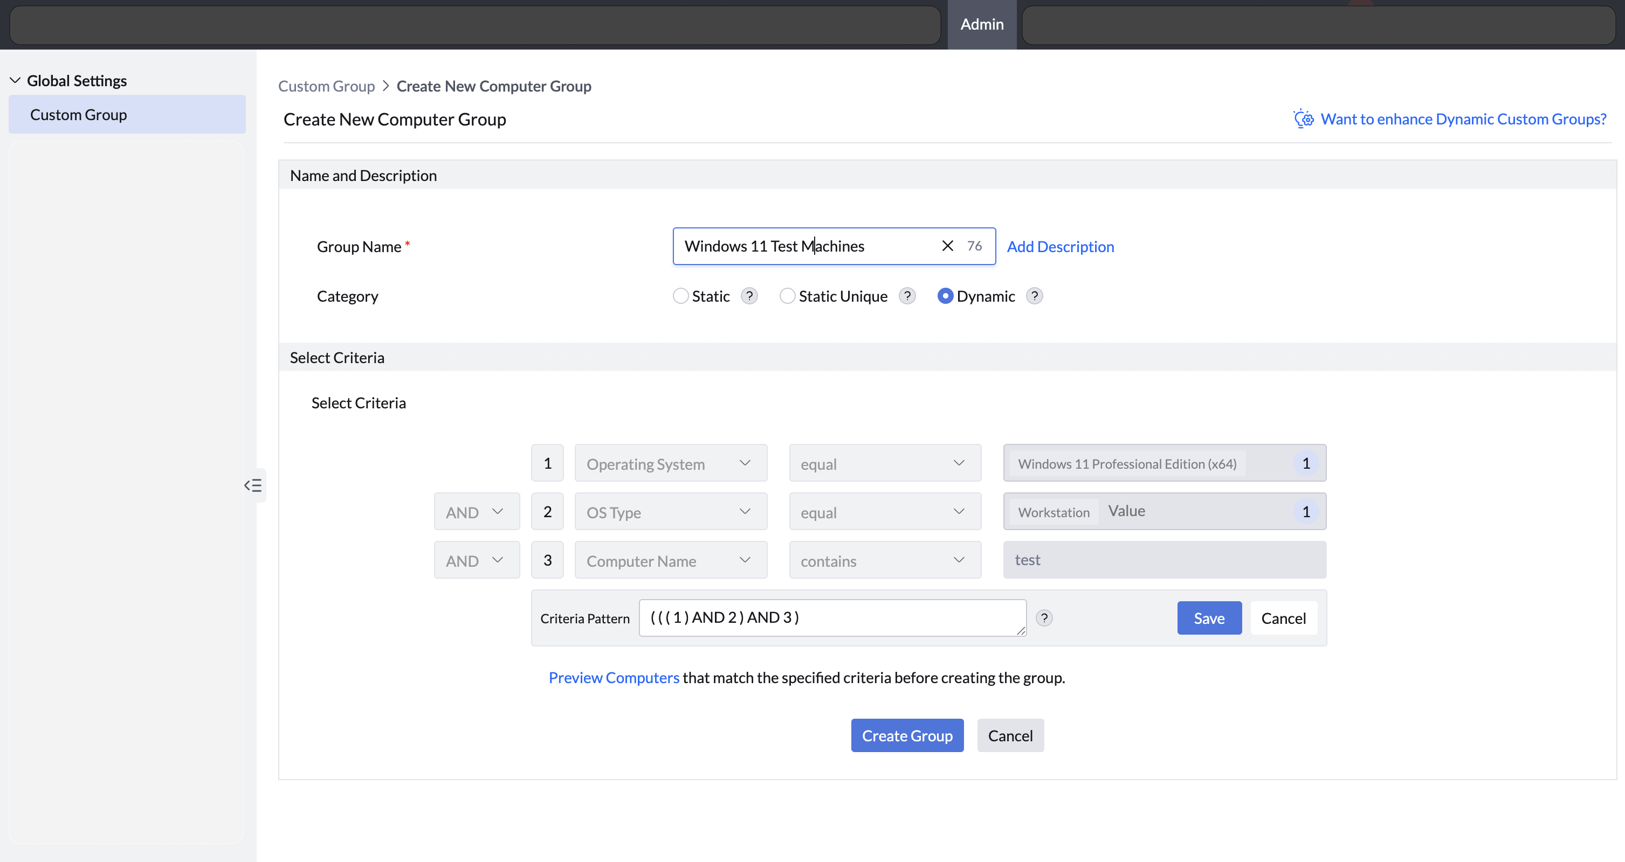The height and width of the screenshot is (862, 1625).
Task: Open the Operating System criteria dropdown
Action: [670, 463]
